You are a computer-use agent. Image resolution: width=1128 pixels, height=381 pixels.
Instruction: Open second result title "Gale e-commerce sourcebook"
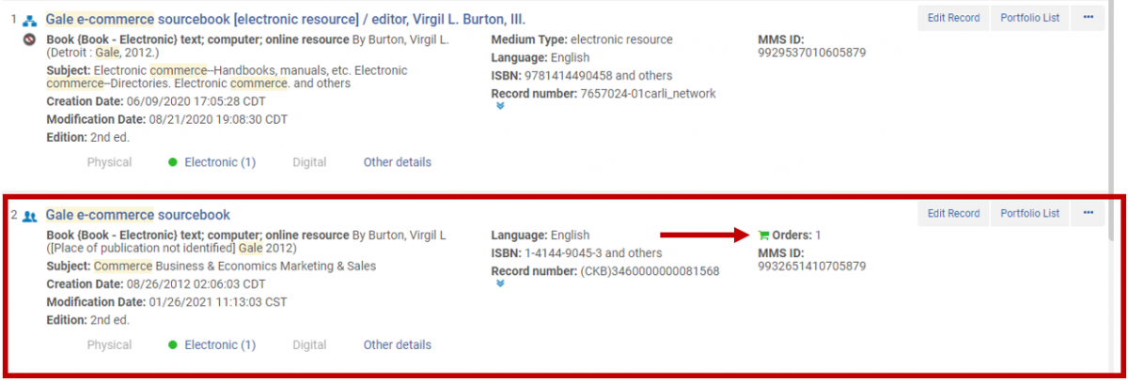click(x=138, y=215)
